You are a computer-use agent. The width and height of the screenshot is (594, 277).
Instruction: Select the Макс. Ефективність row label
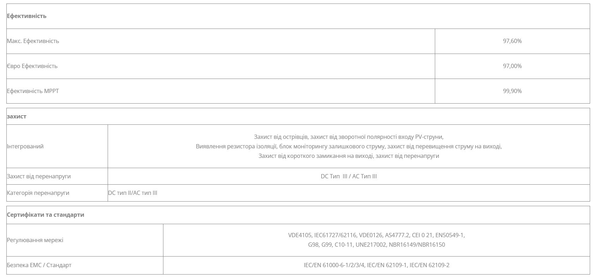point(33,41)
